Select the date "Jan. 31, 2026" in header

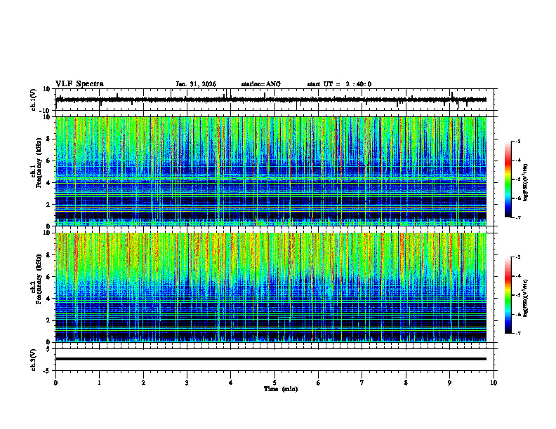click(x=196, y=84)
